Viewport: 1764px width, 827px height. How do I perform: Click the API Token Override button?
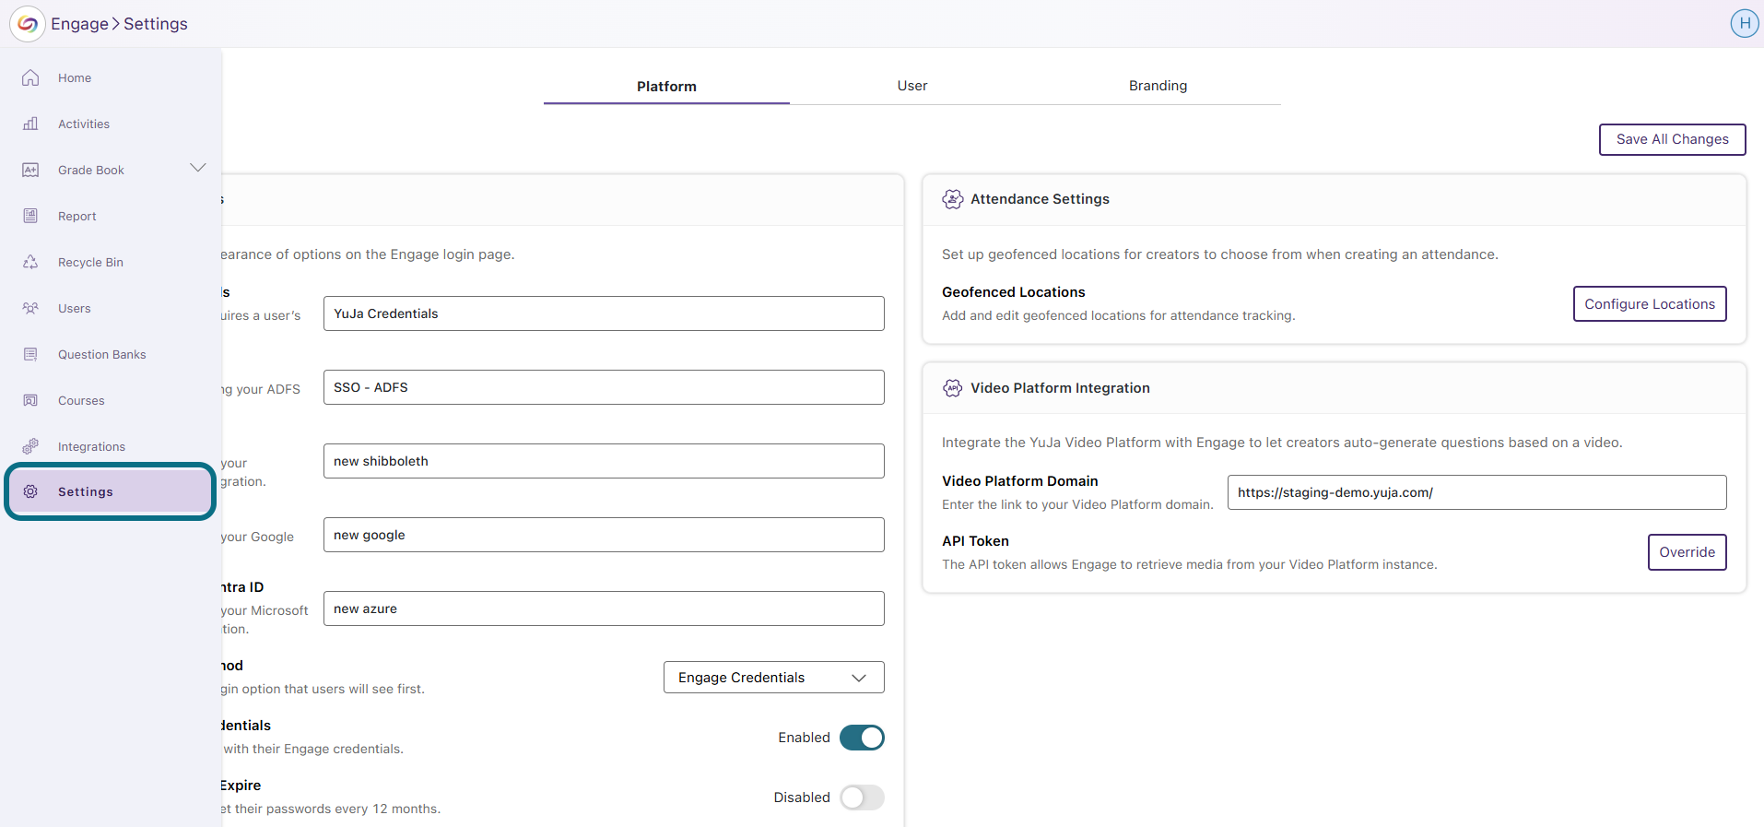point(1687,552)
